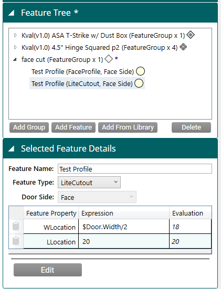Collapse the Feature Tree panel header arrow

pyautogui.click(x=12, y=13)
